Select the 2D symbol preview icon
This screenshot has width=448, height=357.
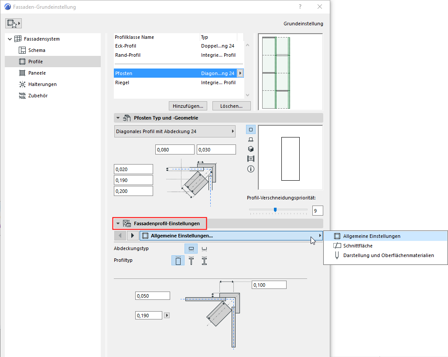click(250, 130)
